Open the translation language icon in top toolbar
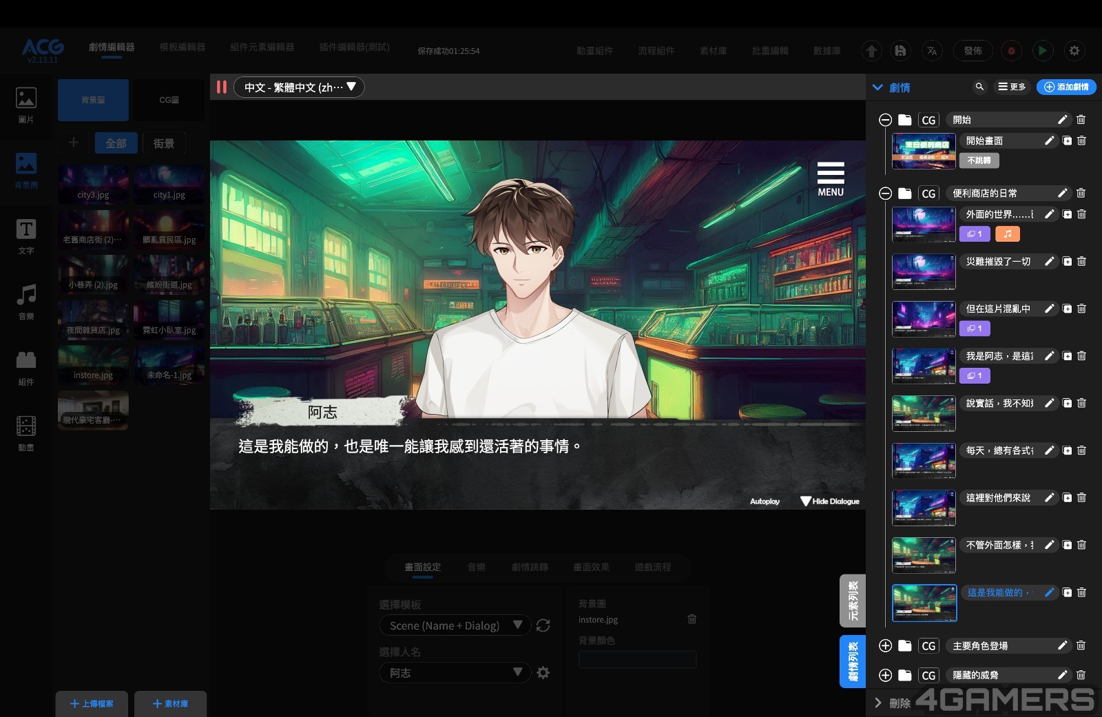Image resolution: width=1102 pixels, height=717 pixels. click(x=932, y=50)
